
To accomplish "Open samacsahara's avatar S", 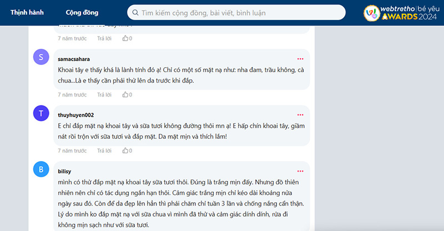I will point(41,57).
